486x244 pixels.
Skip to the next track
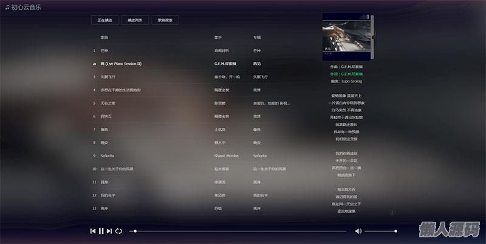point(109,231)
